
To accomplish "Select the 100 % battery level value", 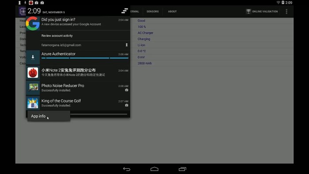I will click(142, 26).
